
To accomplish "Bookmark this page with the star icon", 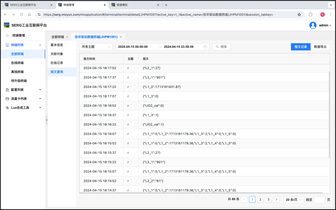I will (299, 15).
